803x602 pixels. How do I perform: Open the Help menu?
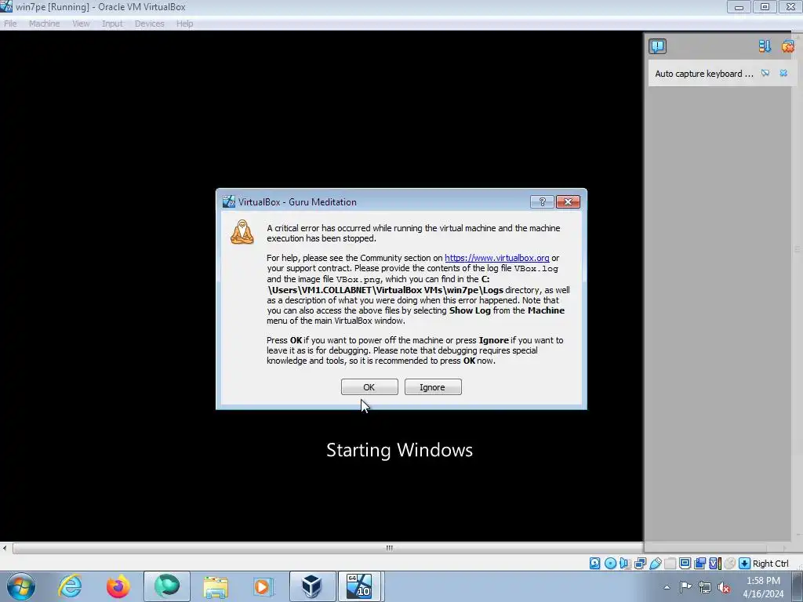(x=185, y=24)
